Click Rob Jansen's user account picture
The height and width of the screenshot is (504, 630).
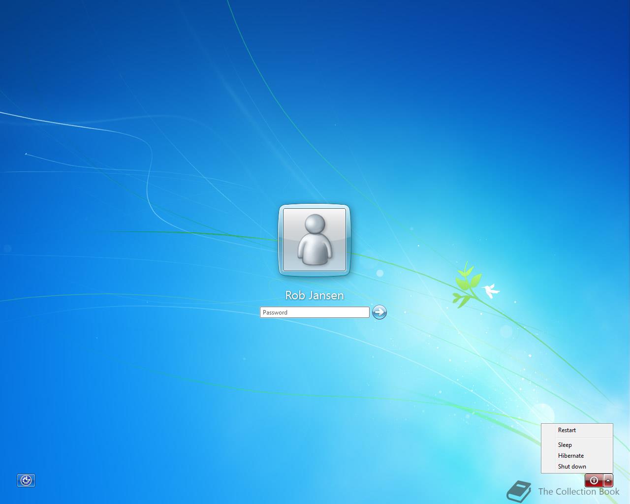tap(315, 240)
